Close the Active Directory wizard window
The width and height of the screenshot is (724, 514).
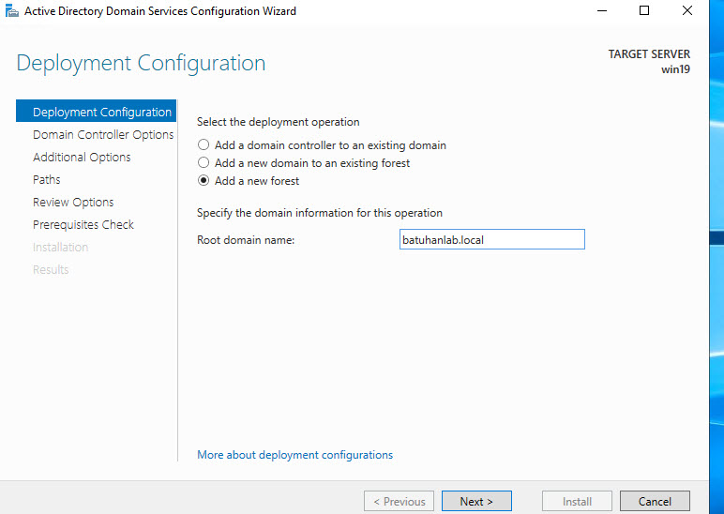point(687,11)
